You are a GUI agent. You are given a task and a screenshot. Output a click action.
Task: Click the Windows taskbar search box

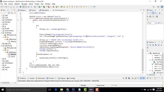tap(26, 90)
